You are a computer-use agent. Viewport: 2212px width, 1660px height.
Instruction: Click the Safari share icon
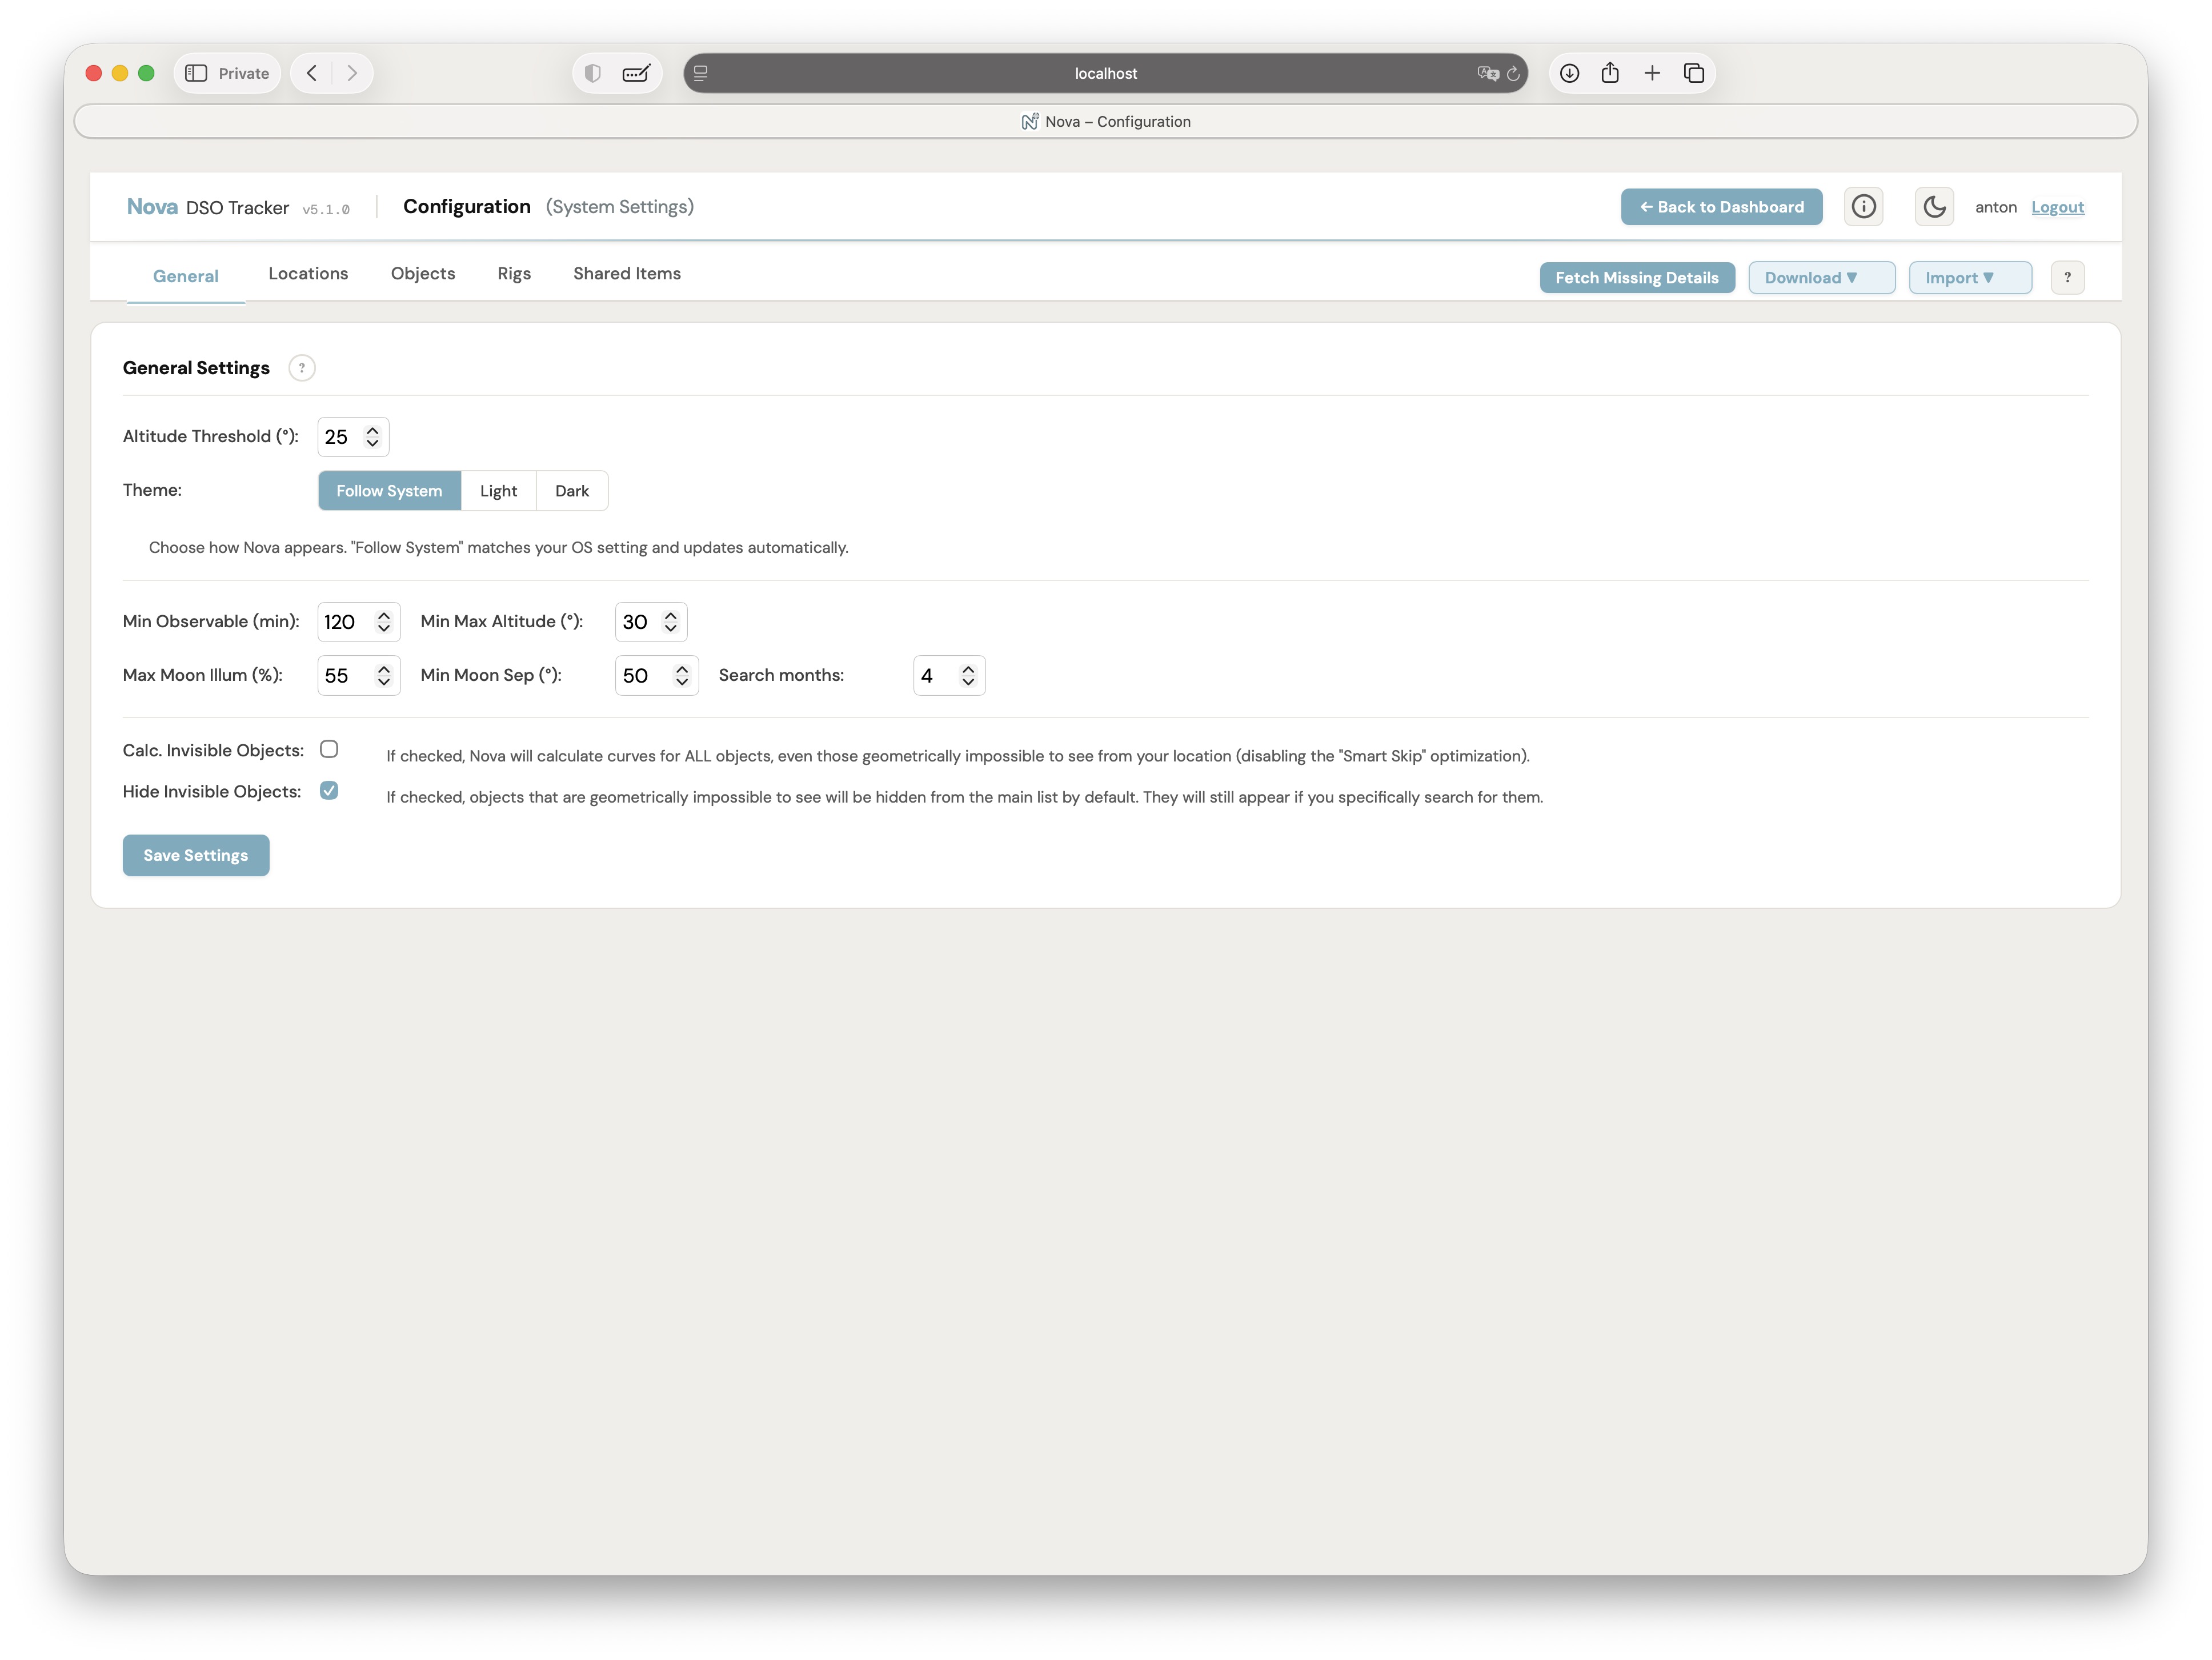click(x=1610, y=73)
